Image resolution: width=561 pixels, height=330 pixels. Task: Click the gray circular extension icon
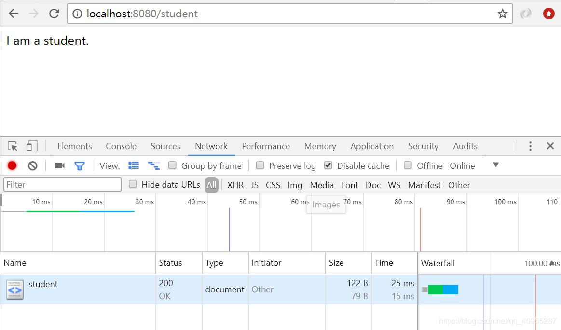tap(526, 14)
